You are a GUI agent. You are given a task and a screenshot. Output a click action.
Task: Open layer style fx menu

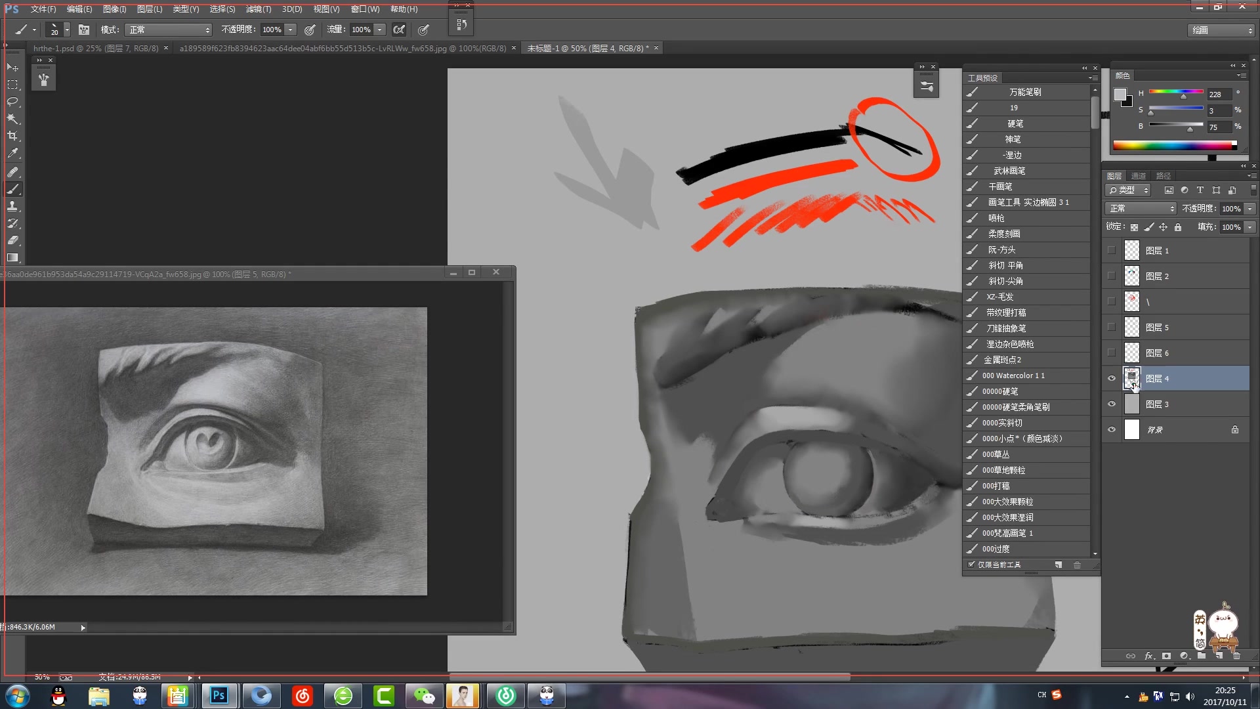coord(1149,656)
